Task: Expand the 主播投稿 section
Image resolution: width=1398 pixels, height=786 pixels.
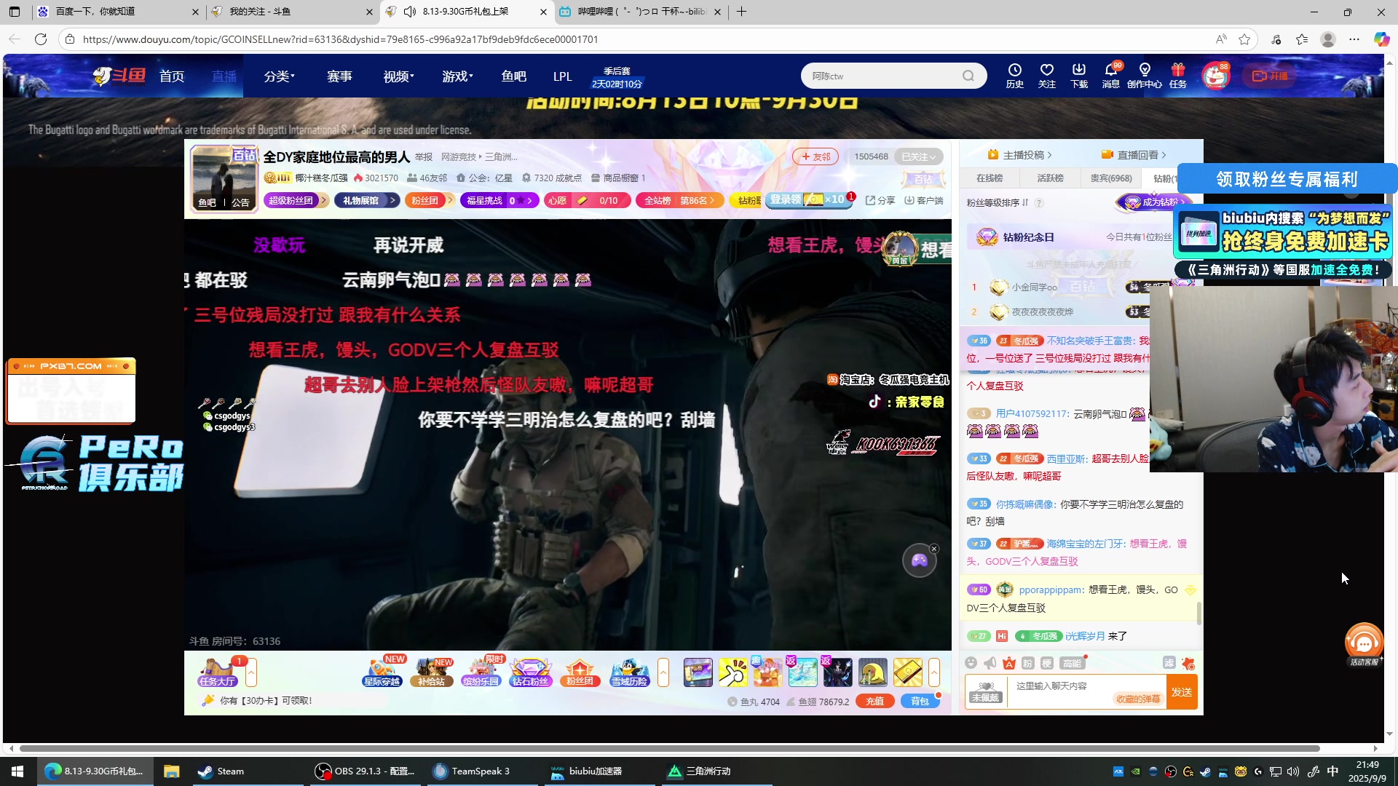Action: coord(1020,154)
